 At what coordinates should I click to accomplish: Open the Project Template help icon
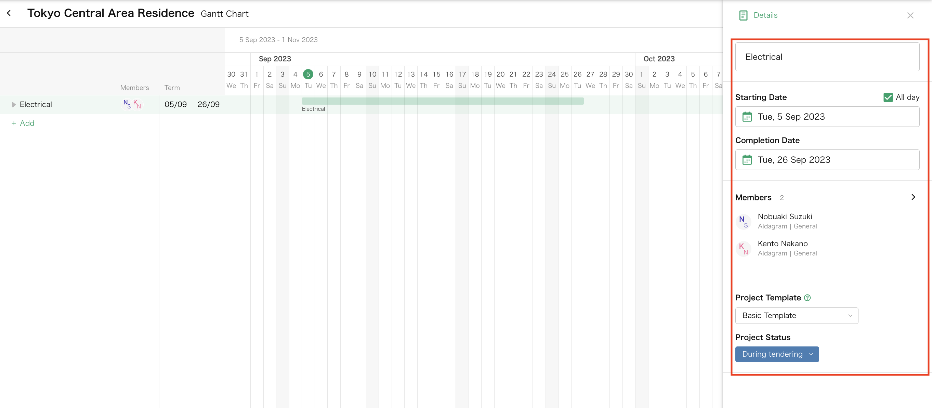point(807,298)
